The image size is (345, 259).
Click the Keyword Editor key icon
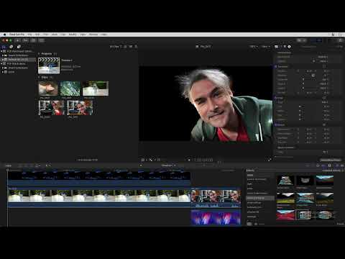coord(25,40)
